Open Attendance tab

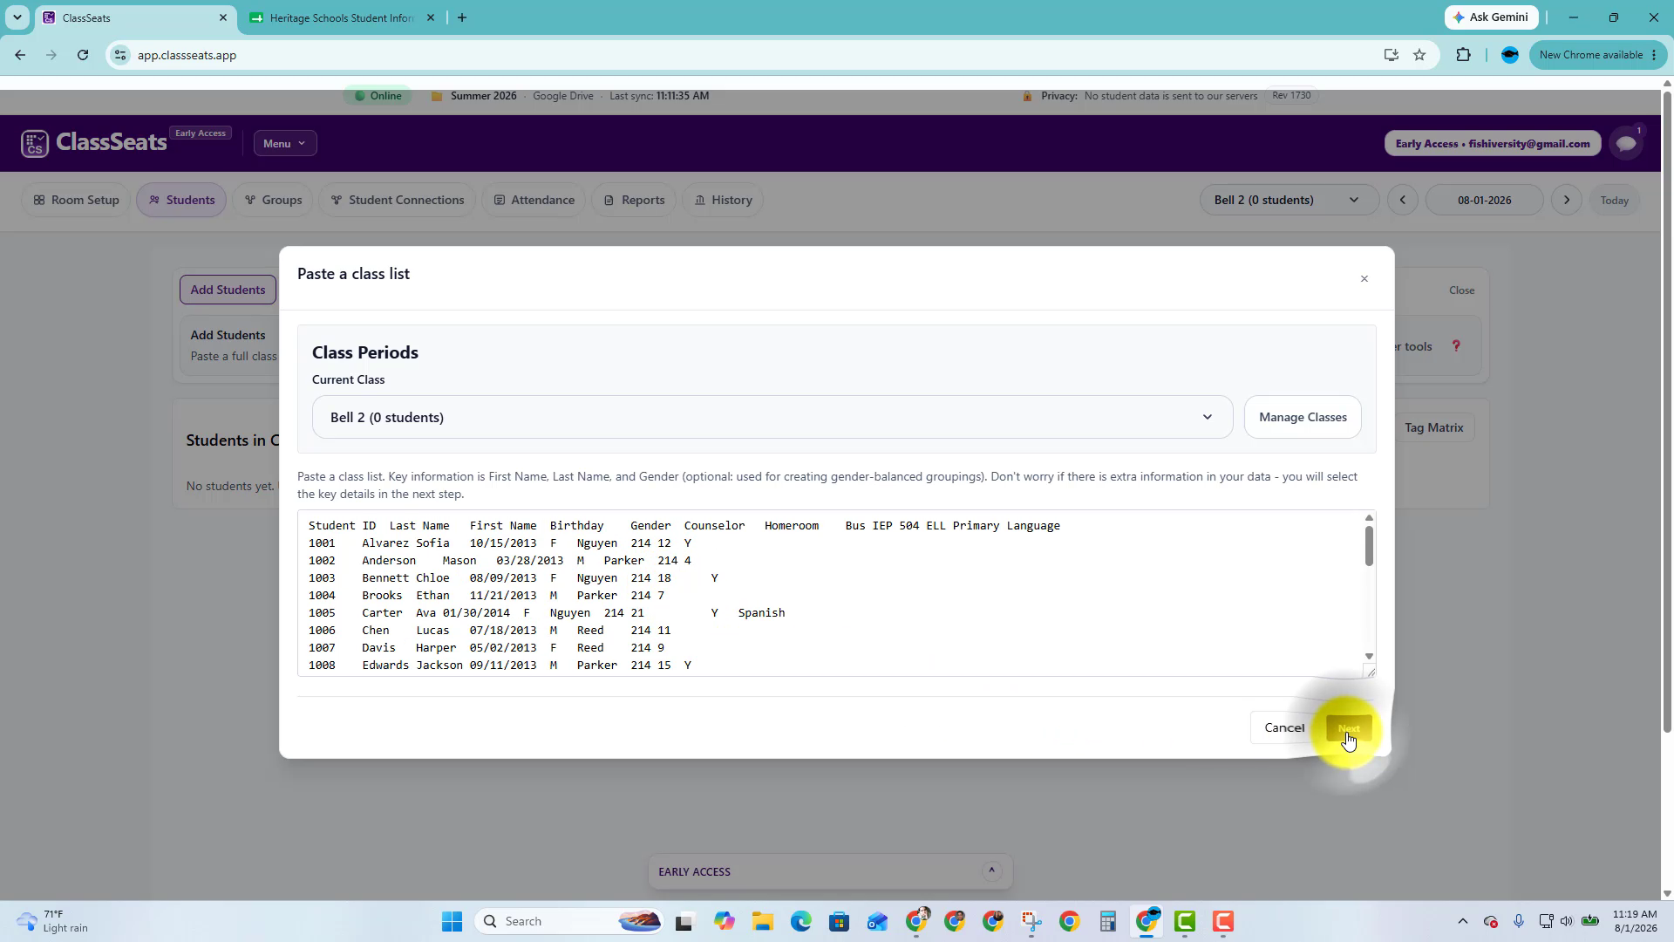[x=534, y=201]
